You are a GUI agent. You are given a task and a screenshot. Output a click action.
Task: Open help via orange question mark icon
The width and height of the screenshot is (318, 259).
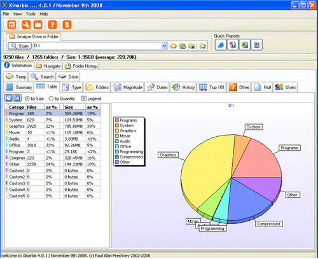click(52, 25)
